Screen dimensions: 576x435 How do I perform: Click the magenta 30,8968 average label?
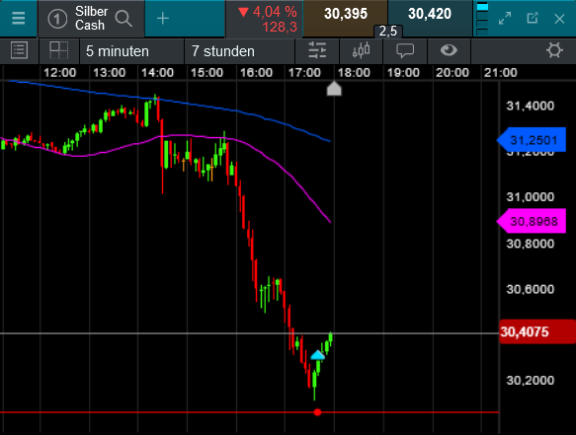(x=532, y=221)
